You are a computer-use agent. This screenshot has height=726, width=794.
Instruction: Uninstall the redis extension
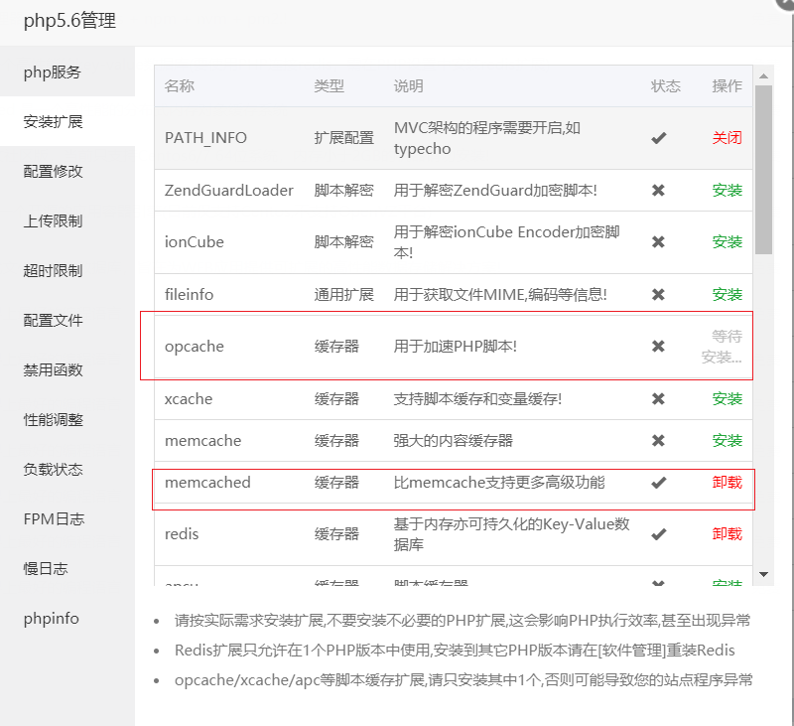pos(727,533)
